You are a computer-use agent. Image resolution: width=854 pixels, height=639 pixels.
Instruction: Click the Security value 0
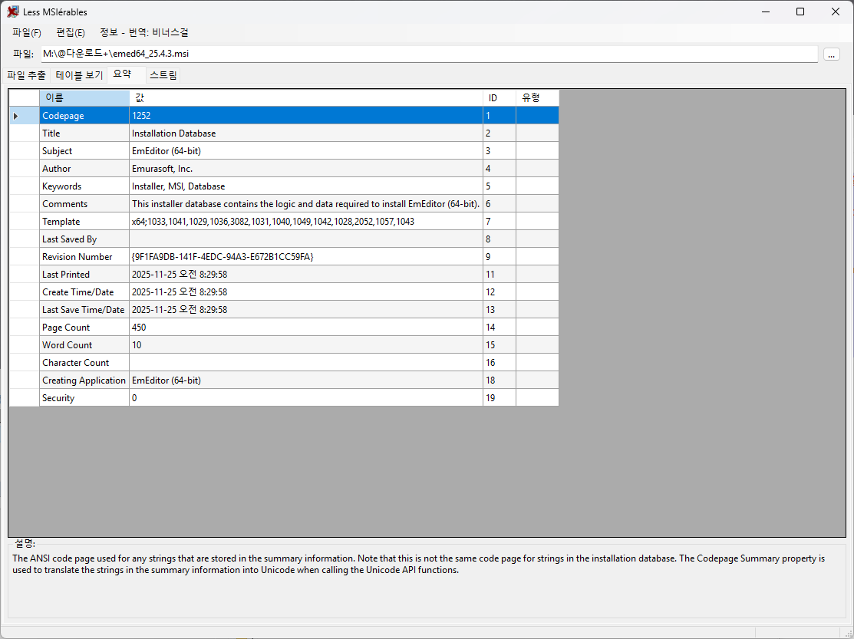point(305,398)
